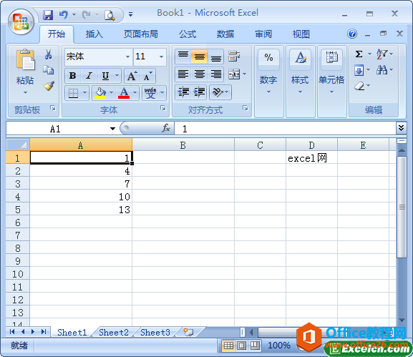Click the AutoSum sigma icon
Screen dimensions: 413x357
point(359,54)
